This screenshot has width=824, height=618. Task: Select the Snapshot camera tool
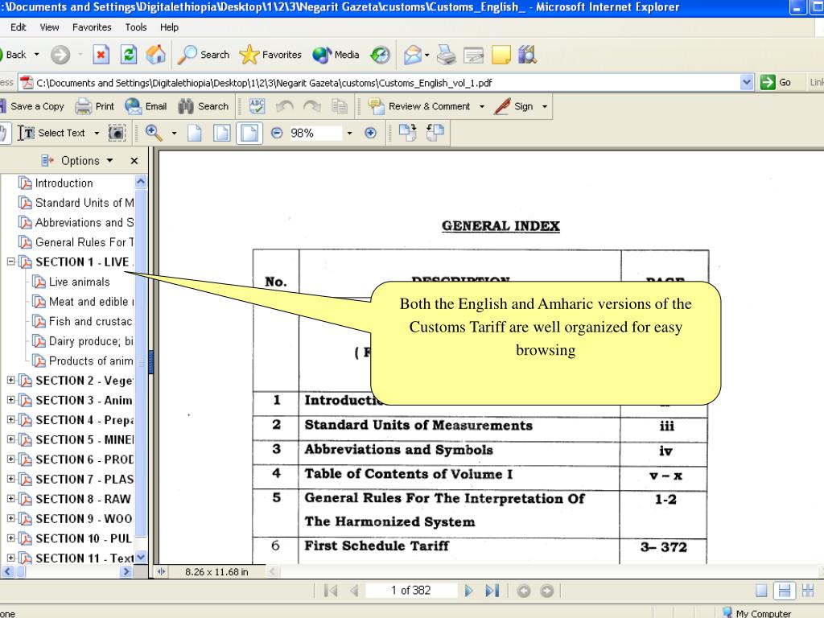pos(117,133)
